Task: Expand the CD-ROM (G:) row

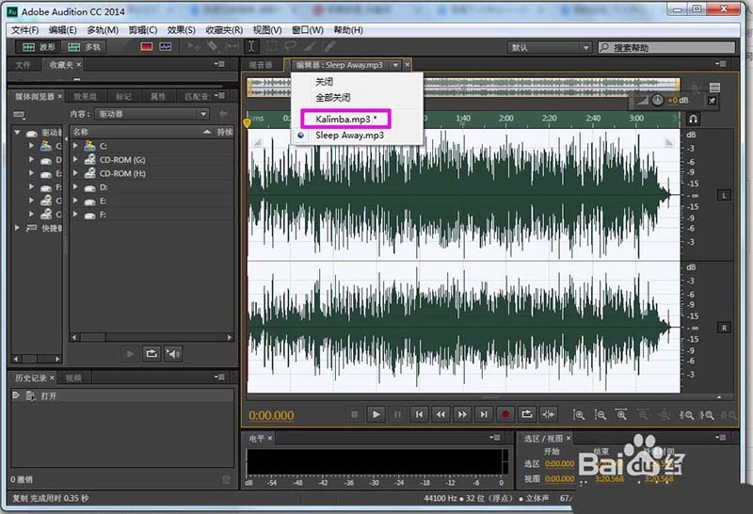Action: 75,159
